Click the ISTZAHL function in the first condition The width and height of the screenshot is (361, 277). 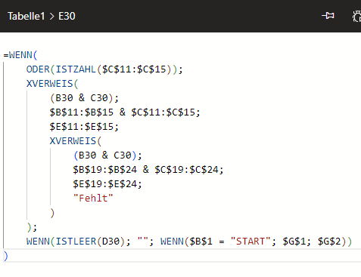(76, 69)
